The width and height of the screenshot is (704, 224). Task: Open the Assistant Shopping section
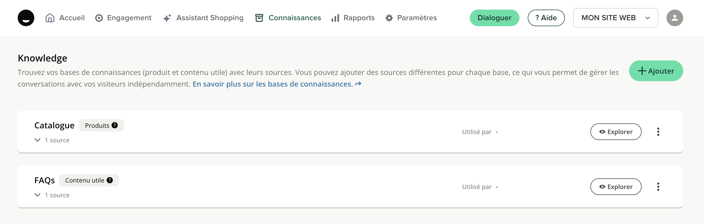point(203,18)
